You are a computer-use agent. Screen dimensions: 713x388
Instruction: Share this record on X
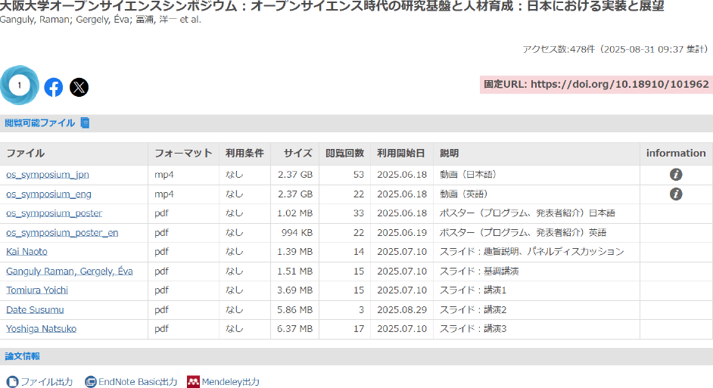click(x=79, y=87)
